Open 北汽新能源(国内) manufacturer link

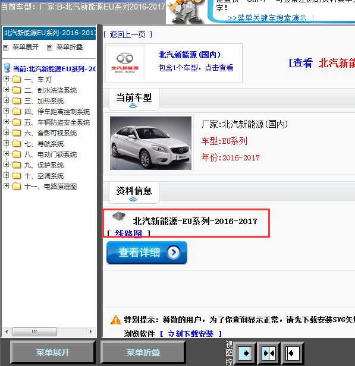click(190, 55)
